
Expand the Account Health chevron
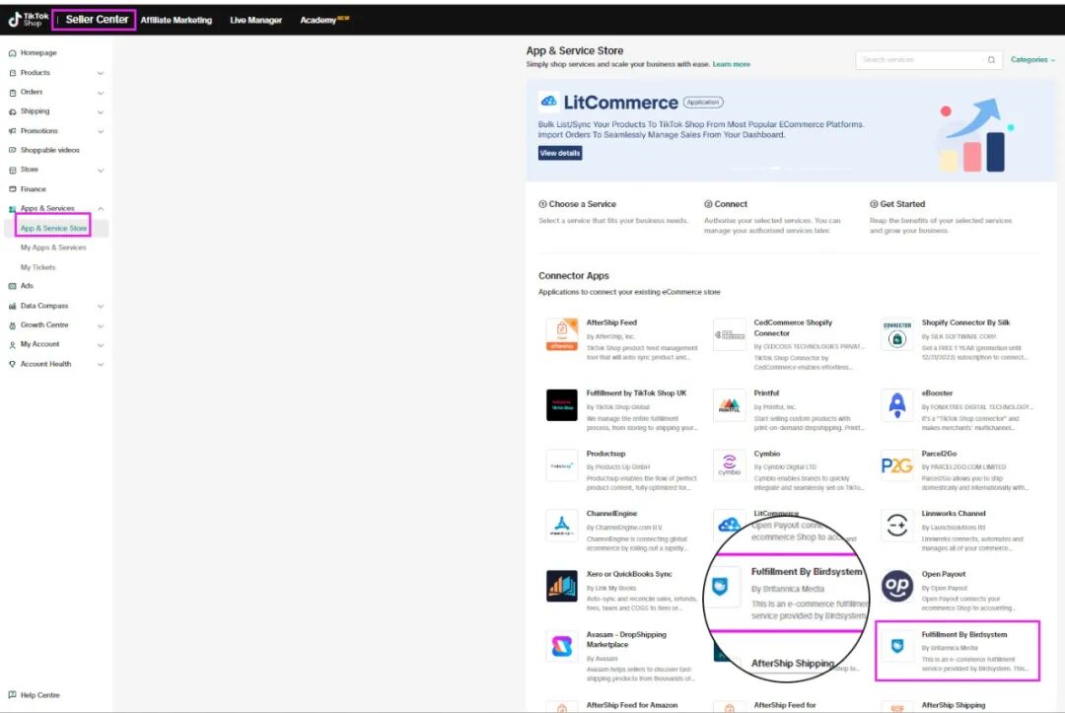[101, 365]
